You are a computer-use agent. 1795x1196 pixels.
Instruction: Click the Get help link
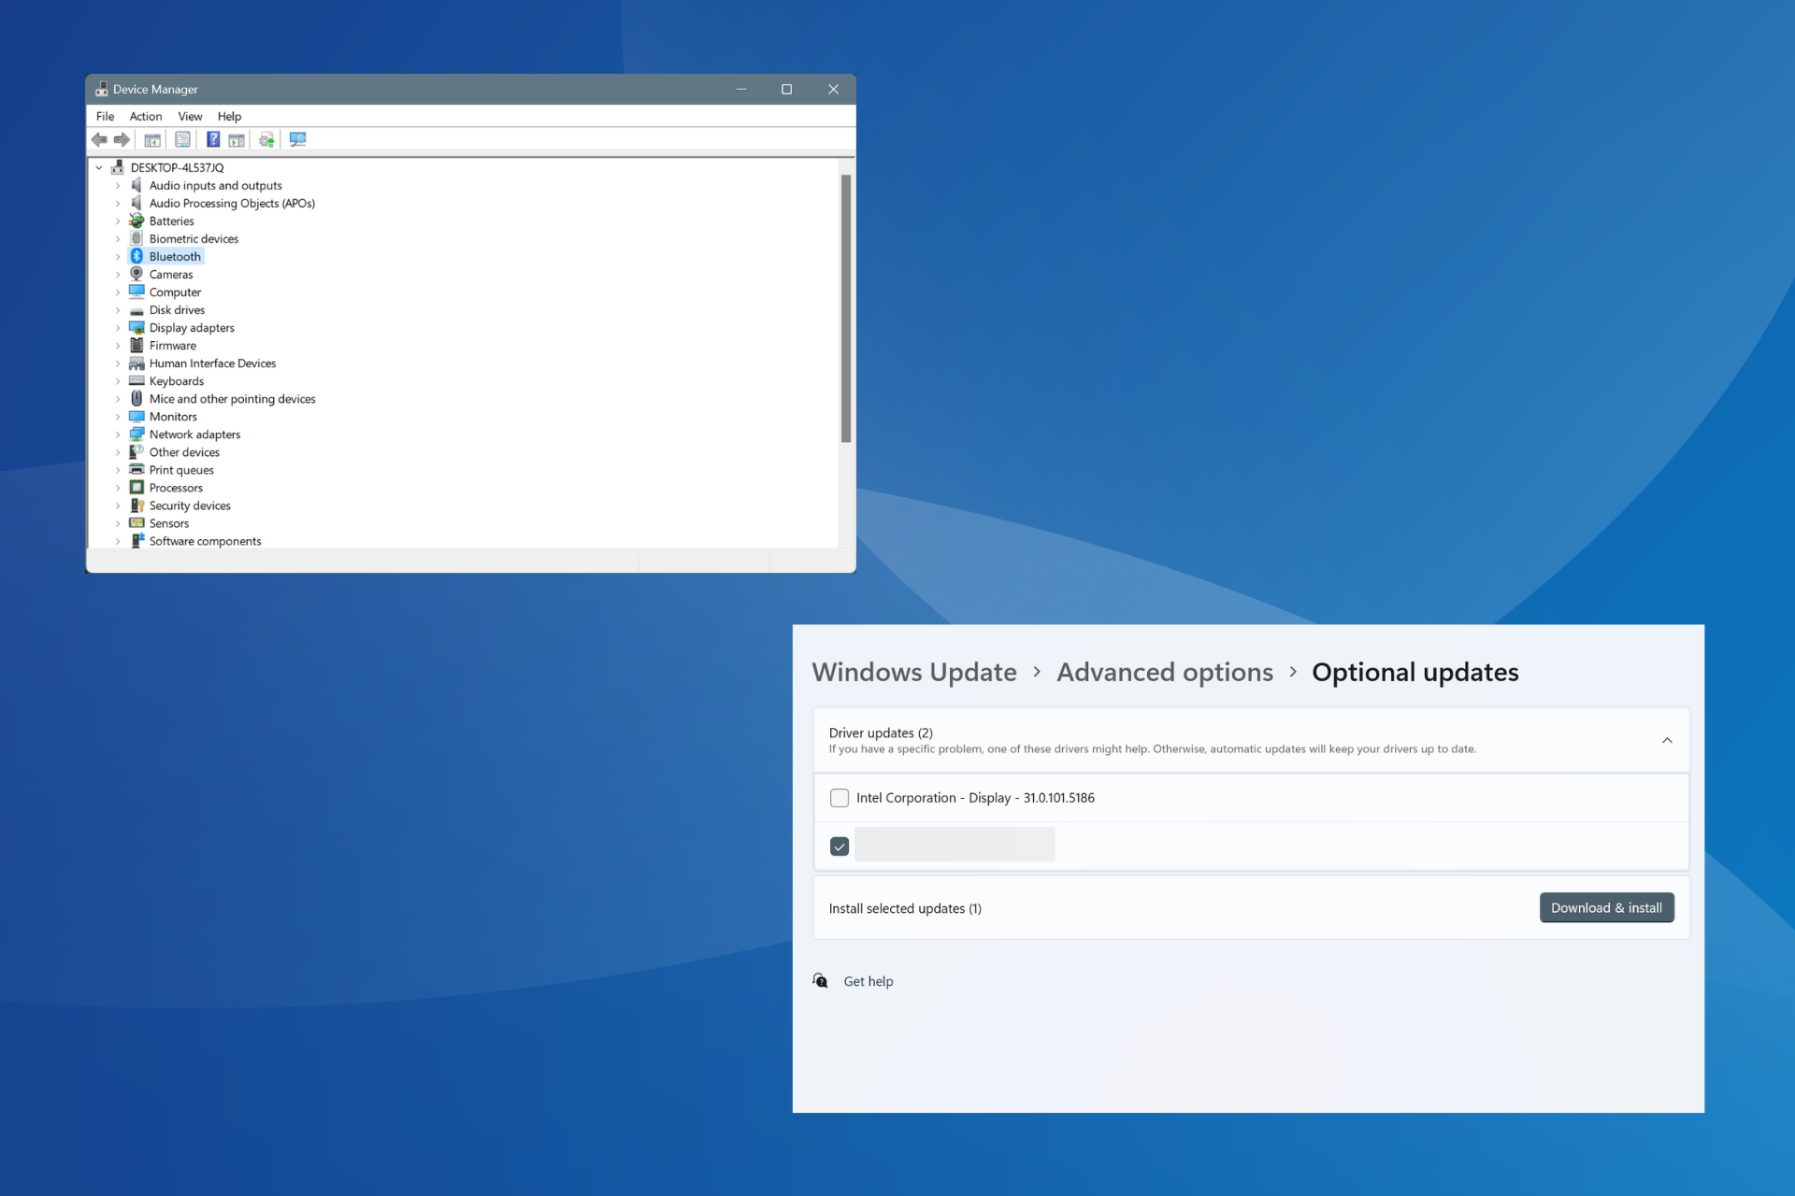869,981
